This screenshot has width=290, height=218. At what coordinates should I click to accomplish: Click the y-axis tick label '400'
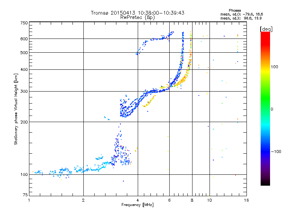click(24, 69)
